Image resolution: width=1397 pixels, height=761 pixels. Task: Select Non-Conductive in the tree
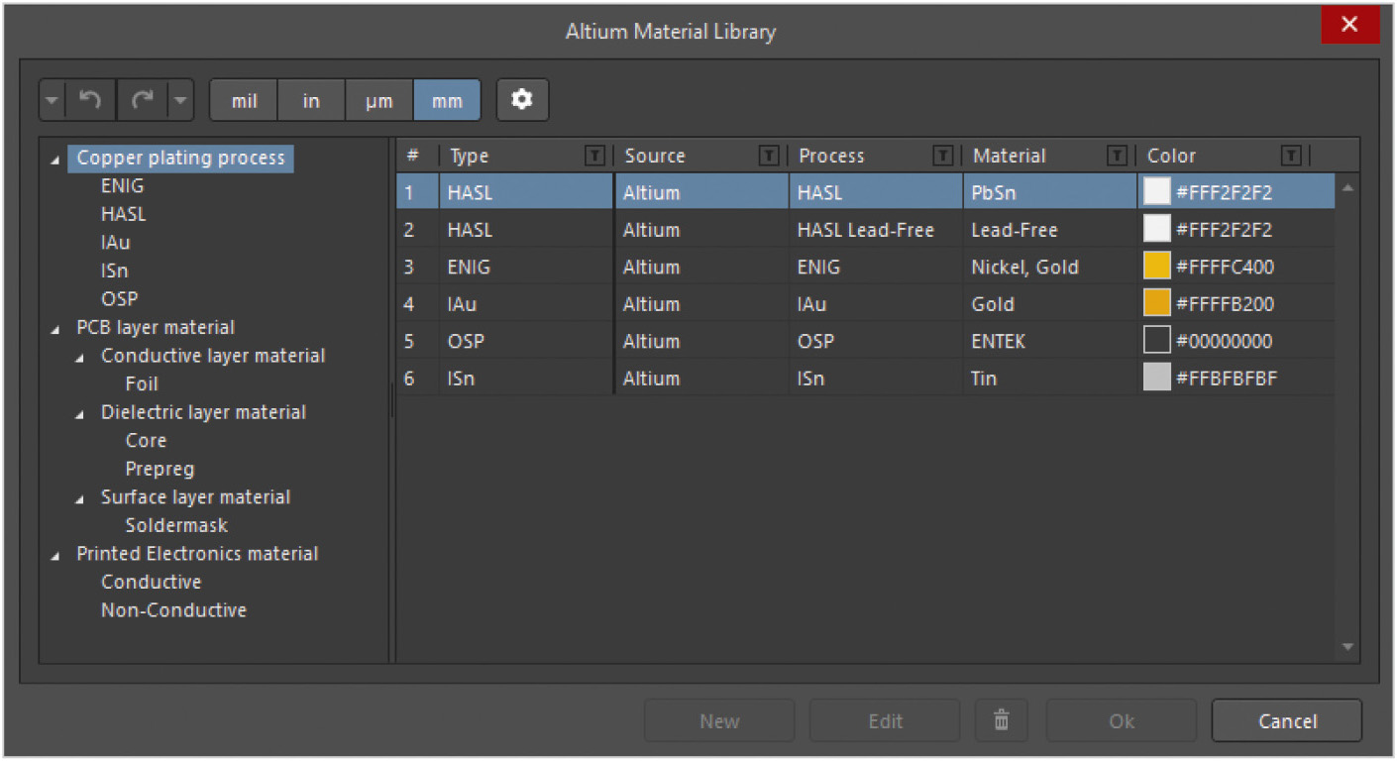(x=173, y=609)
